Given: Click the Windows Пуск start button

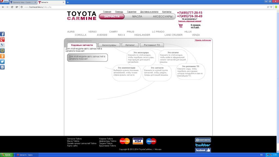Looking at the screenshot, I should pos(6,155).
